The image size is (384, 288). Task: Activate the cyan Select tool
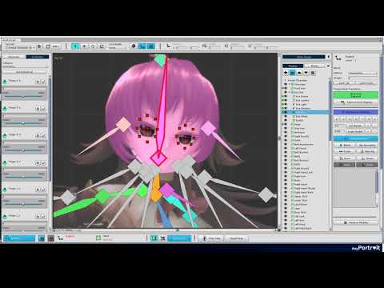[75, 46]
